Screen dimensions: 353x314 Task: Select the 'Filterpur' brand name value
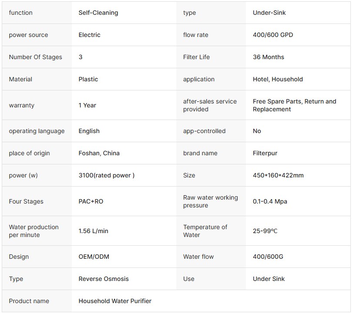[x=265, y=153]
